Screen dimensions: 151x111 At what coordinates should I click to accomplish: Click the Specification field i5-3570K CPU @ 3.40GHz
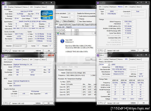pos(33,22)
